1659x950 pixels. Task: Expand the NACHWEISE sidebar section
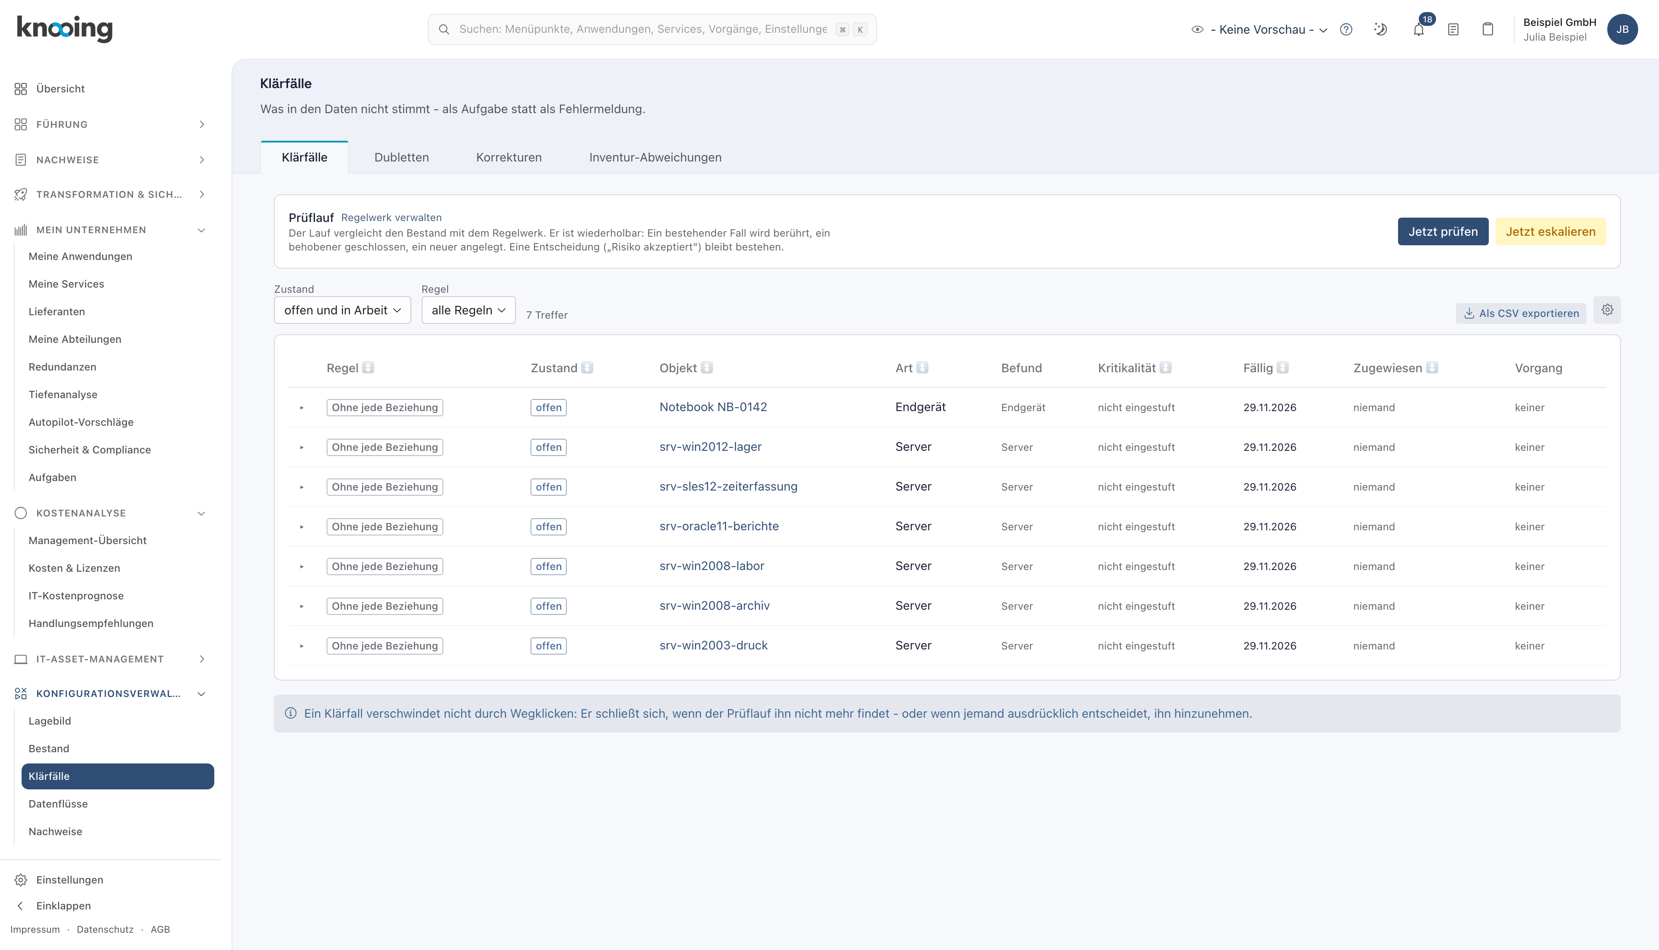(110, 160)
